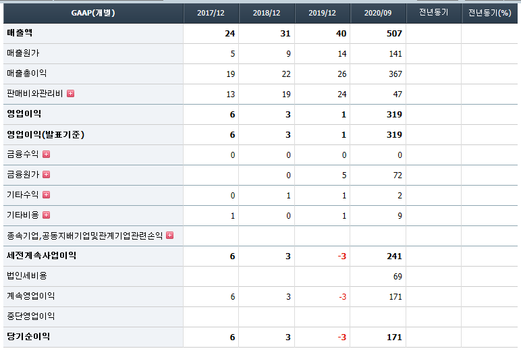Expand the 금융수익 row details

coord(46,155)
